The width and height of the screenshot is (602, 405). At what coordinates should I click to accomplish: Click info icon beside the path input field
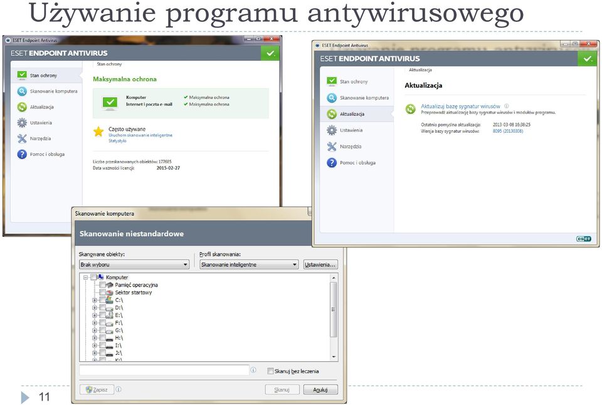pyautogui.click(x=253, y=370)
